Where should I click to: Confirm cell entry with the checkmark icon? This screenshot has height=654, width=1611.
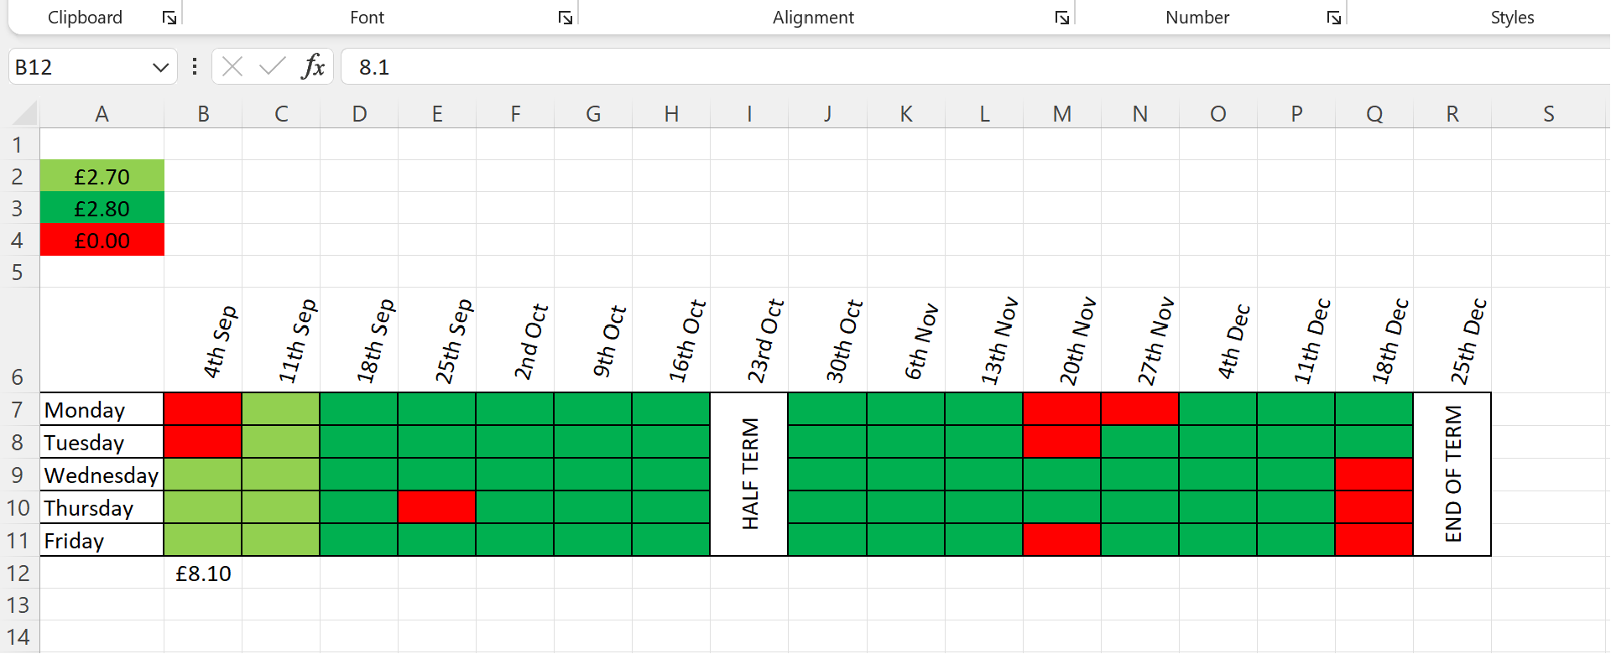click(x=271, y=67)
